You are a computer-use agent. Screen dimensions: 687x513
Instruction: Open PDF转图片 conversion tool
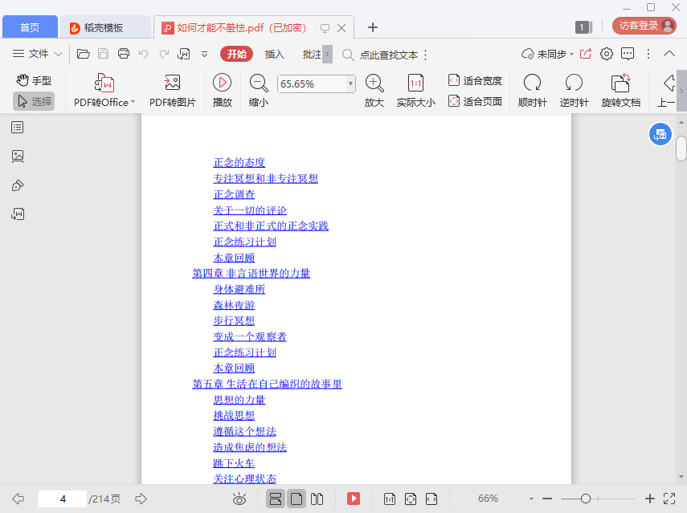[173, 91]
